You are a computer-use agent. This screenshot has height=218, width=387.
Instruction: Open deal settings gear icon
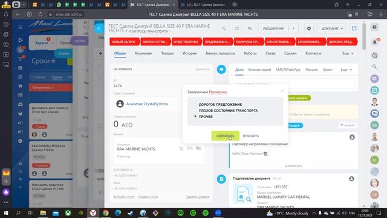[309, 28]
